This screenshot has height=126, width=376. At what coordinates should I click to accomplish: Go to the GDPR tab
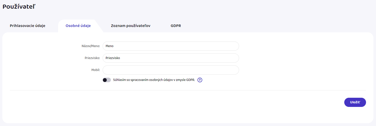pyautogui.click(x=176, y=26)
